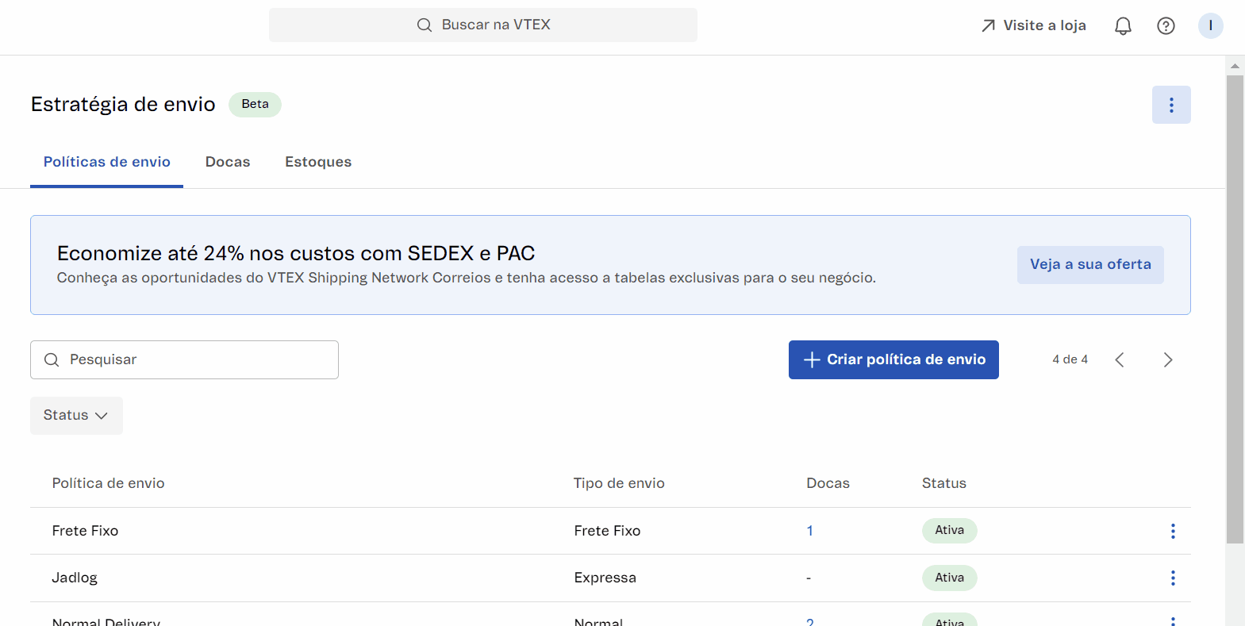Click the Visite a loja link
The width and height of the screenshot is (1245, 626).
click(1034, 25)
